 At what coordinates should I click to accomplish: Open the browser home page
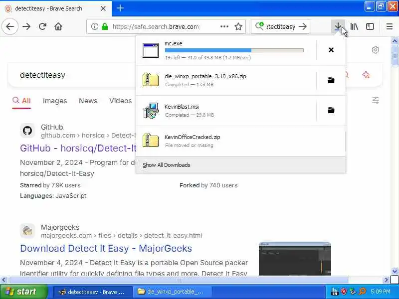tap(58, 26)
